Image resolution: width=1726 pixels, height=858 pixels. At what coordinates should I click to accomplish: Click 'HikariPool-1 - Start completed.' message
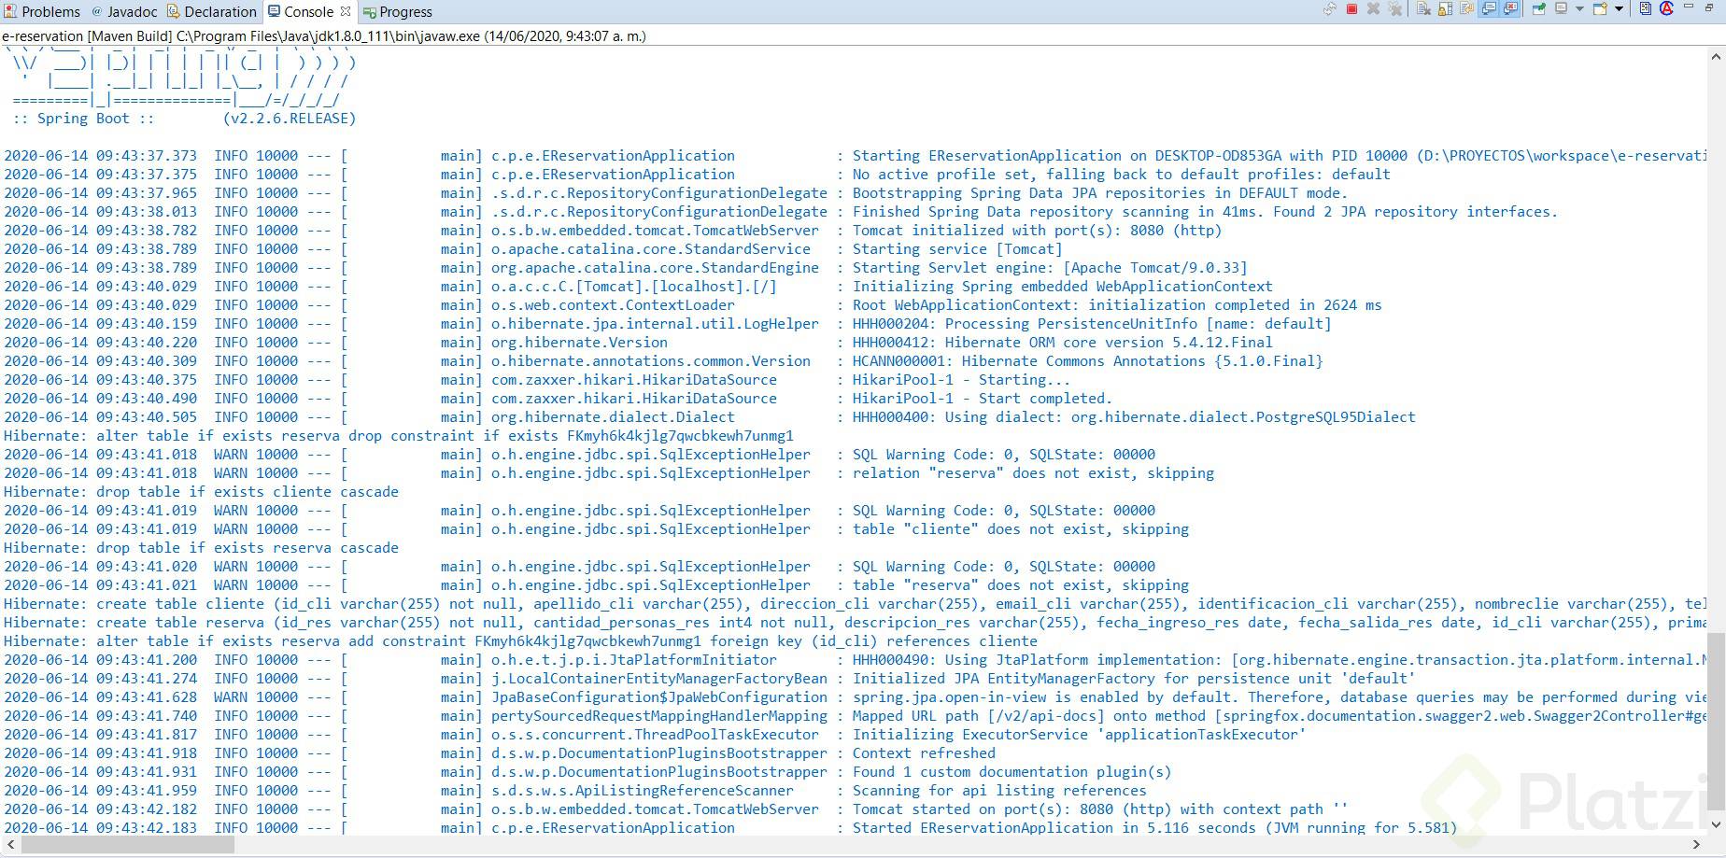point(983,399)
